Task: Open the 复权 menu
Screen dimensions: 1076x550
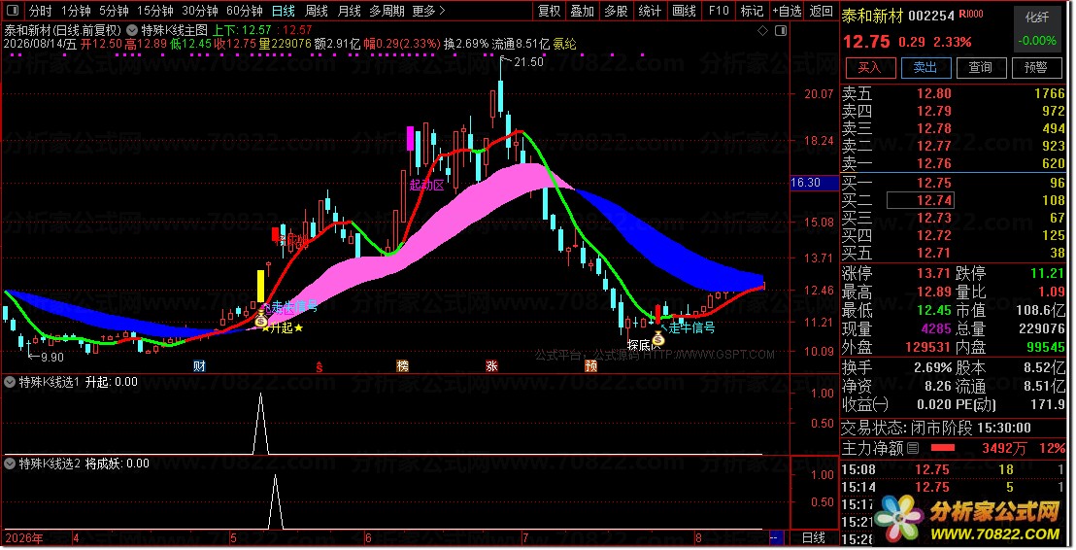Action: (x=549, y=11)
